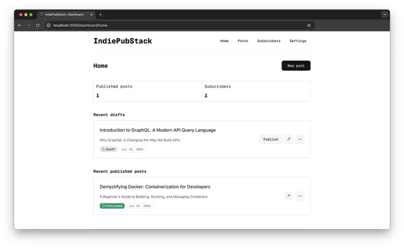
Task: Open the Docker post's three-dot menu
Action: [299, 196]
